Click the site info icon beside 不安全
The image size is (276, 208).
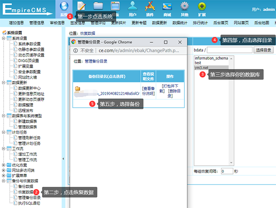point(75,51)
